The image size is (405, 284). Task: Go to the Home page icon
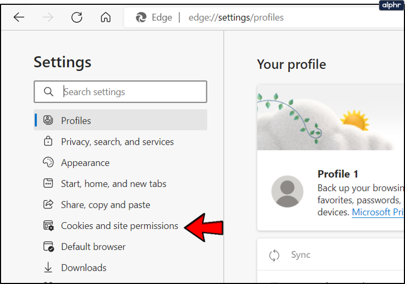106,18
